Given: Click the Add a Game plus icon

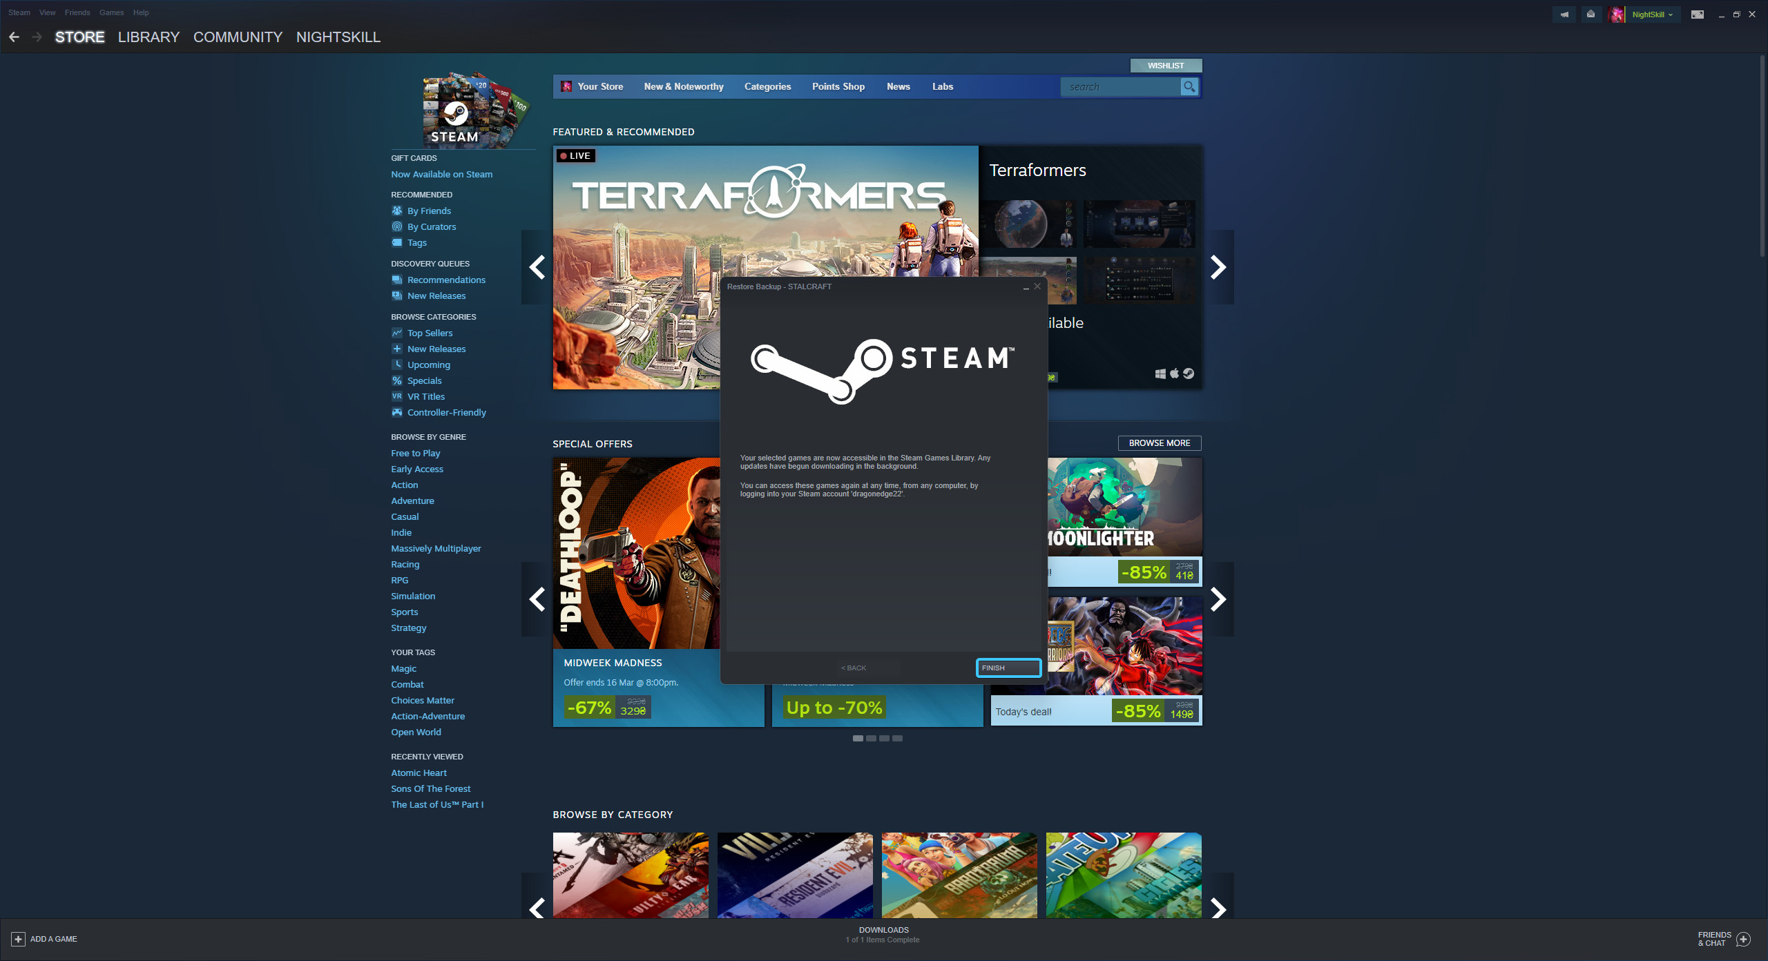Looking at the screenshot, I should (x=18, y=939).
